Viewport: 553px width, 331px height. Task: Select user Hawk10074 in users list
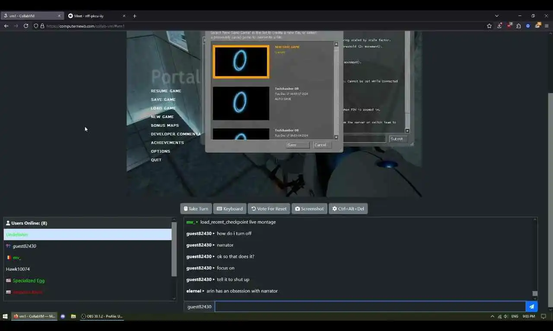point(88,269)
